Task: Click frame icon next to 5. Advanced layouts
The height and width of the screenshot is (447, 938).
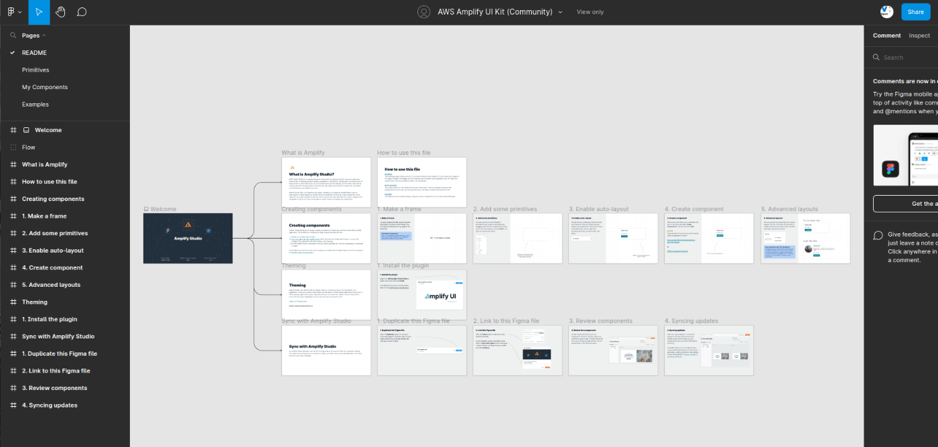Action: pyautogui.click(x=13, y=285)
